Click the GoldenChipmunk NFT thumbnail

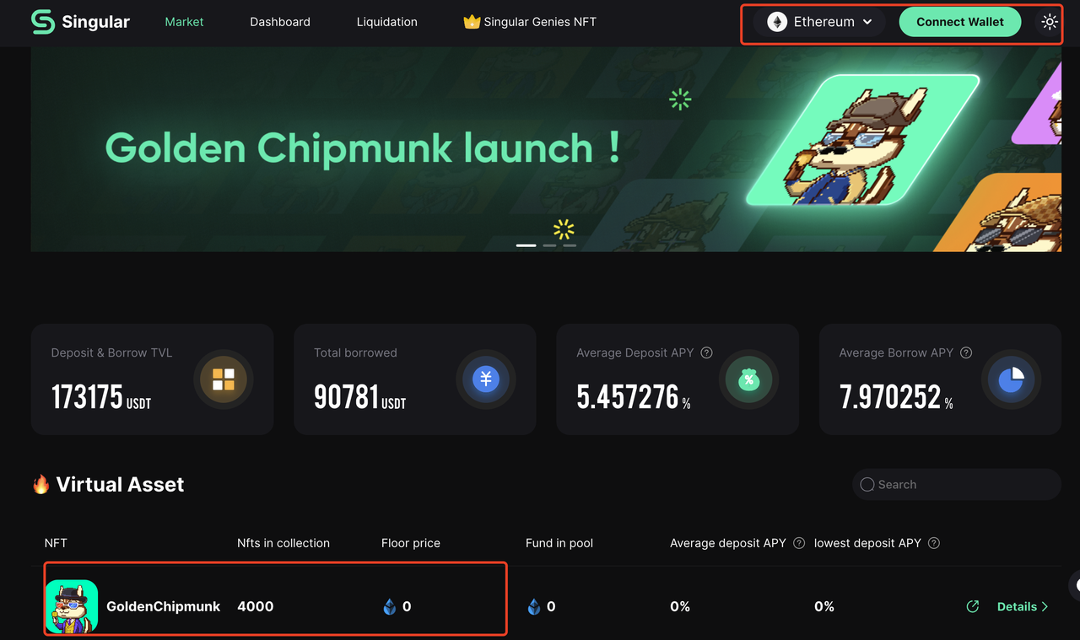(72, 606)
